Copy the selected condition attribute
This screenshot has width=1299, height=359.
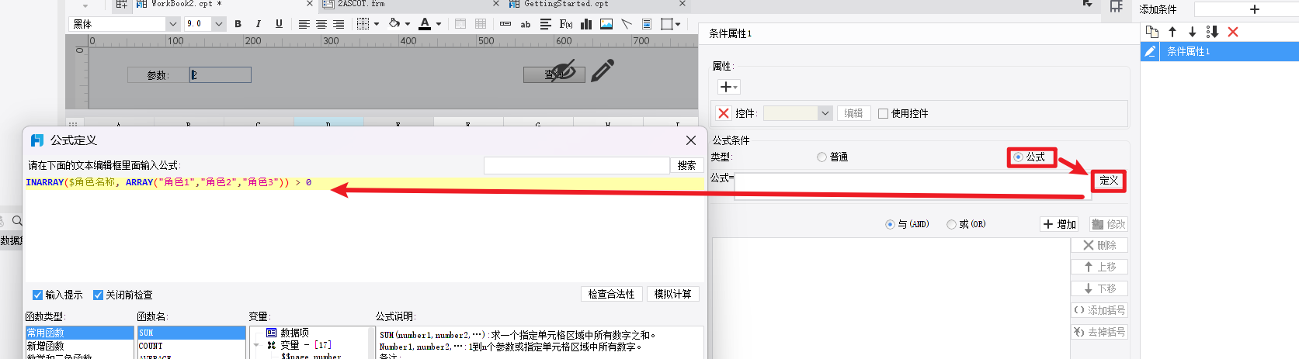click(1152, 32)
